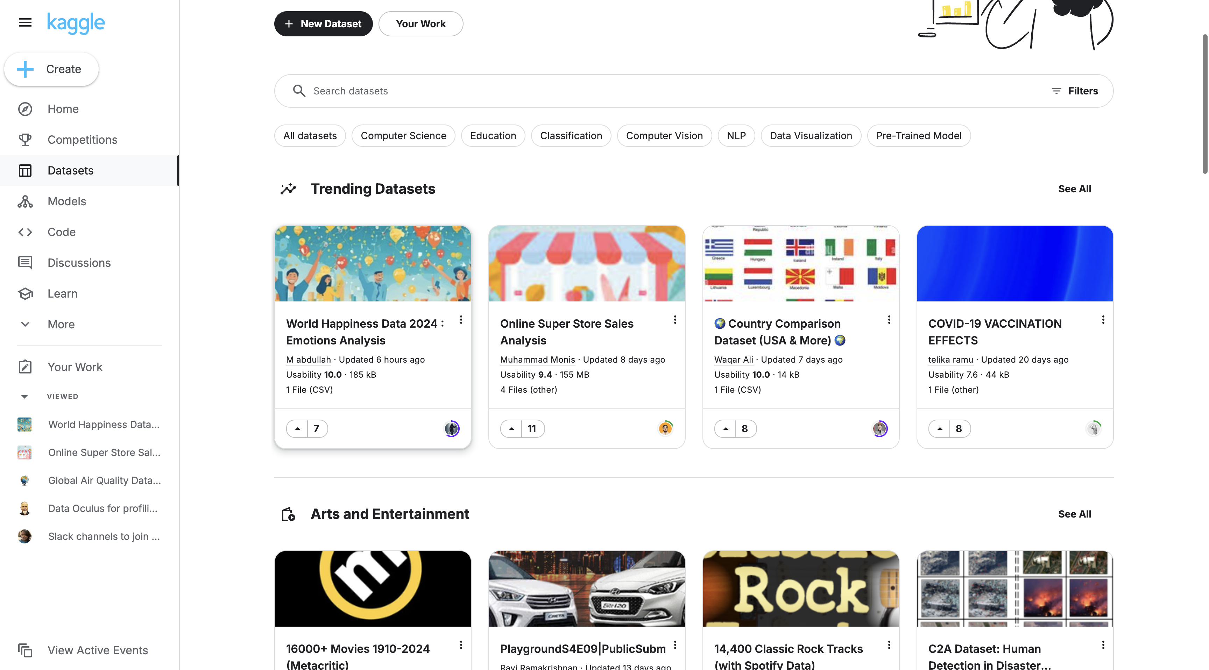
Task: Open the Filters panel
Action: click(1075, 91)
